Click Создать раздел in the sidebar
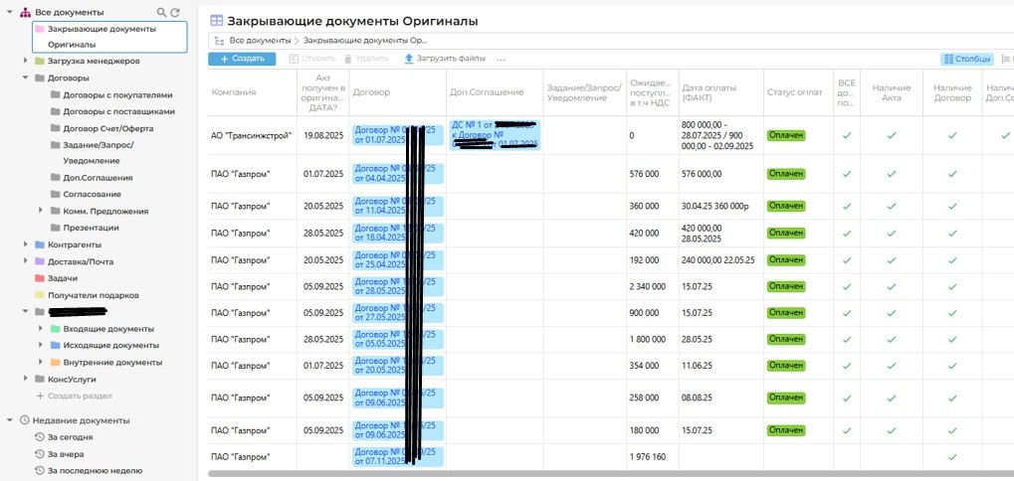1014x481 pixels. click(x=75, y=396)
